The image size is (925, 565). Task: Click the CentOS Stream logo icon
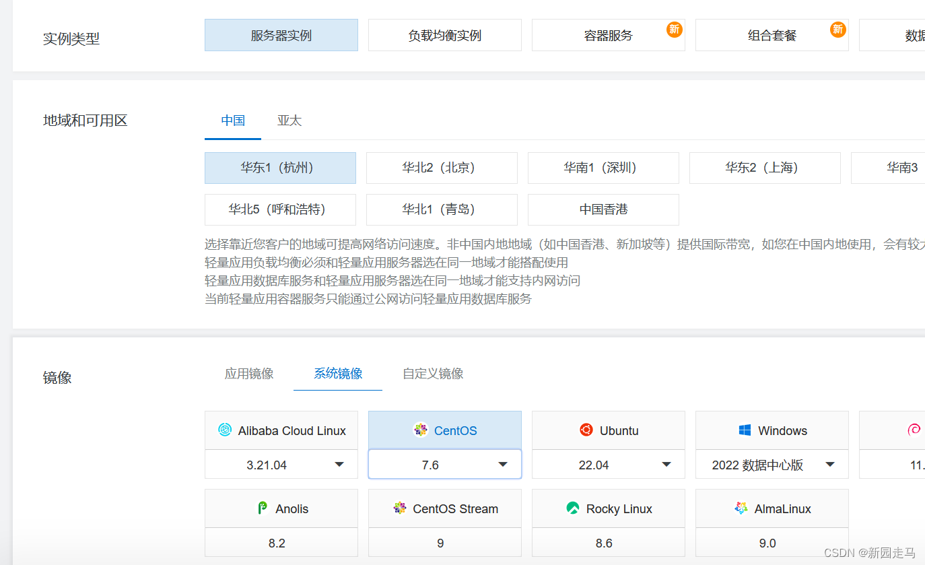pyautogui.click(x=400, y=508)
